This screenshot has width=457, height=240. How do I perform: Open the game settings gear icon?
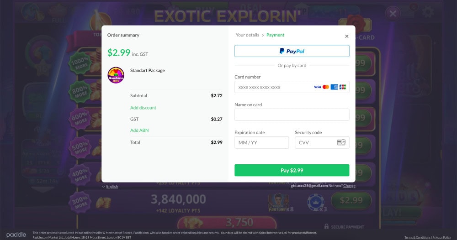point(428,12)
